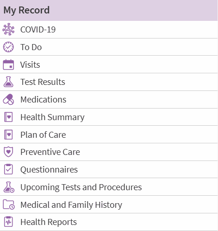Click the COVID-19 virus icon
Screen dimensions: 218x231
coord(8,29)
